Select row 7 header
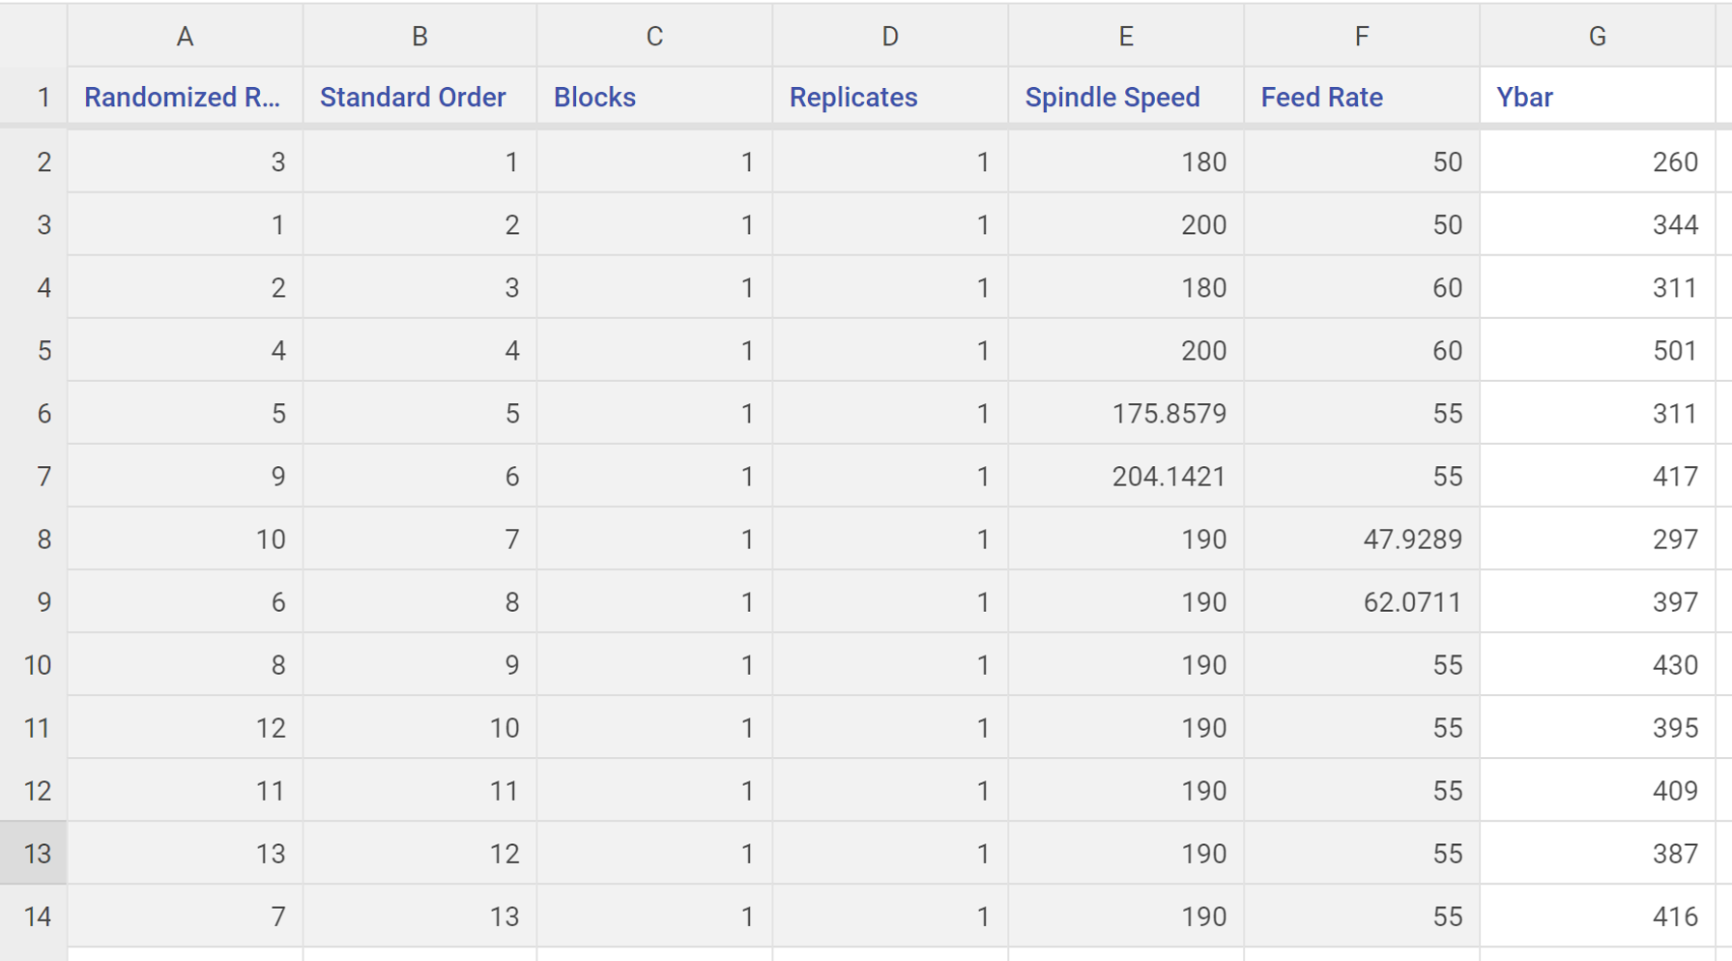Viewport: 1732px width, 961px height. 34,477
